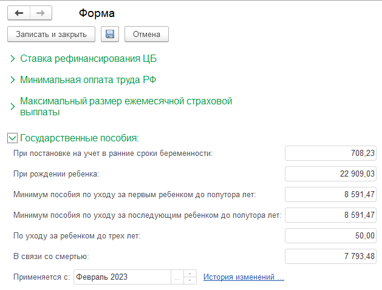Click the back navigation arrow

point(18,13)
